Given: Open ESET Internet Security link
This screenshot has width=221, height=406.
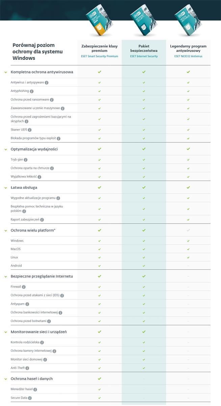Looking at the screenshot, I should (x=144, y=56).
